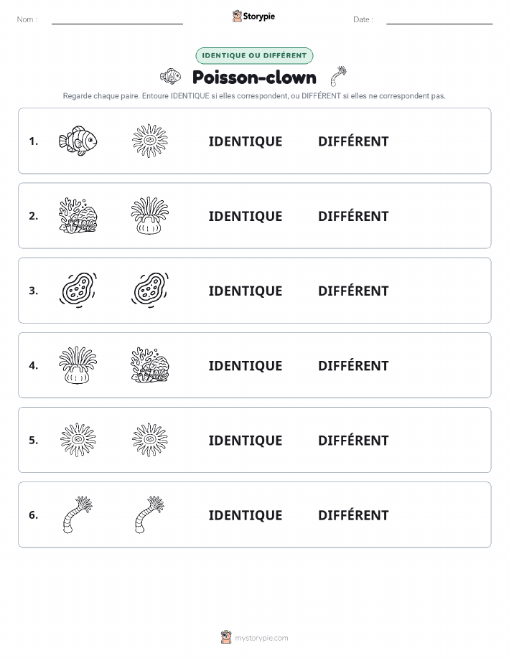Click the tall anemone picture in row 2
This screenshot has width=509, height=658.
coord(150,216)
